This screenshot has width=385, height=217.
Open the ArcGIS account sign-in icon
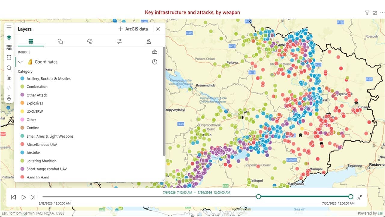pyautogui.click(x=9, y=98)
